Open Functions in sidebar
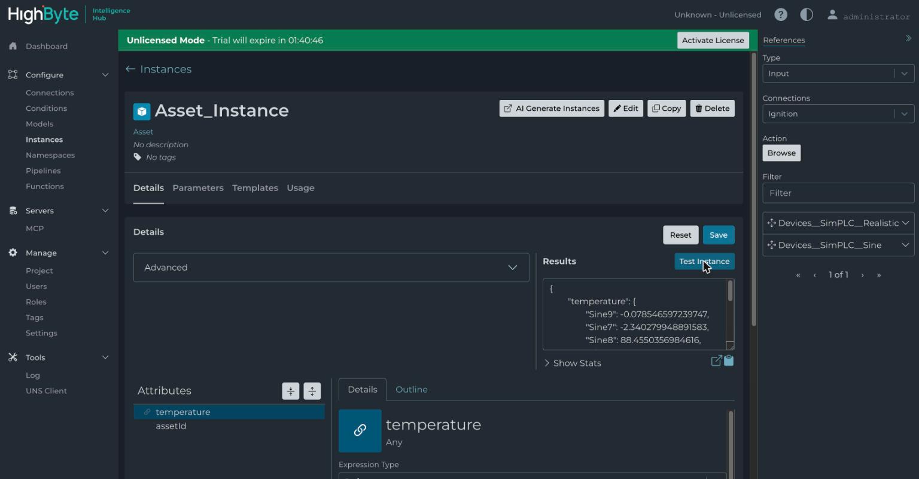This screenshot has height=479, width=919. 45,186
